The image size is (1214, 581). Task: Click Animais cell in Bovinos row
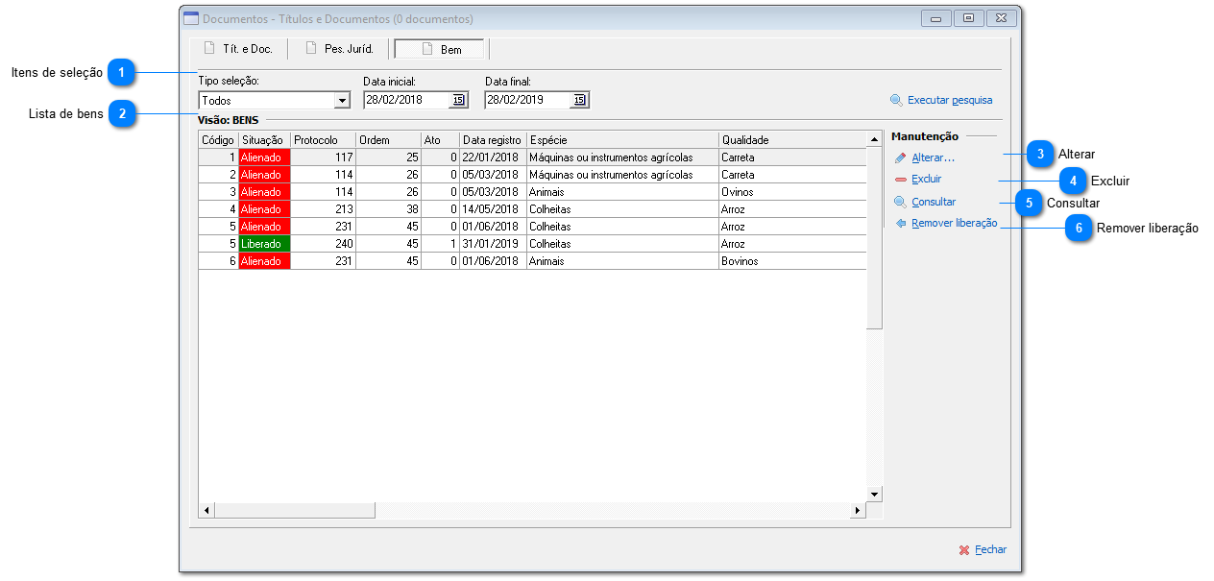click(x=622, y=261)
